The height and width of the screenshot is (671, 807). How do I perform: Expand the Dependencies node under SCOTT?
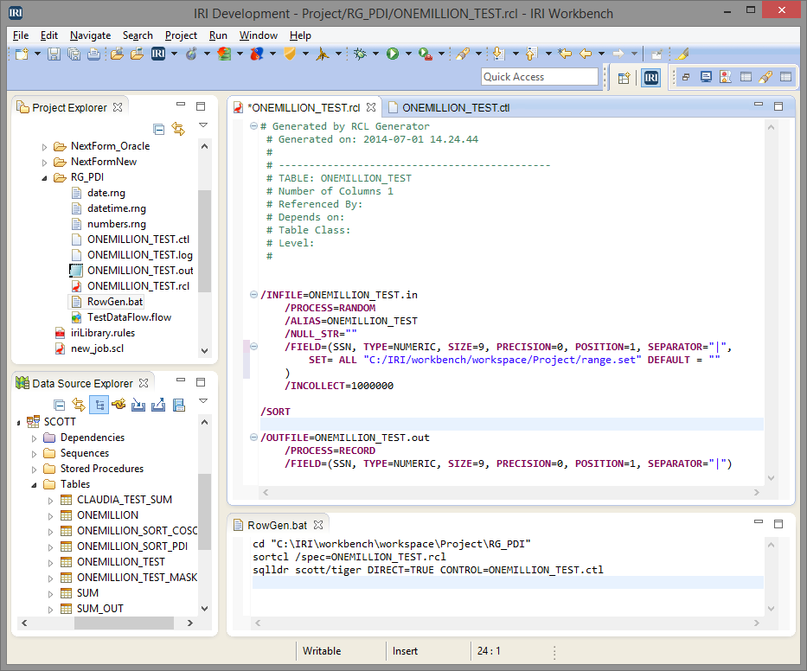[35, 438]
